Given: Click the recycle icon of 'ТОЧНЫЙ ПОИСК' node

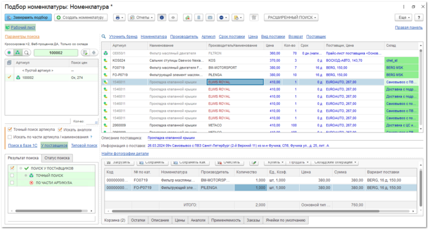Looking at the screenshot, I should [x=31, y=175].
